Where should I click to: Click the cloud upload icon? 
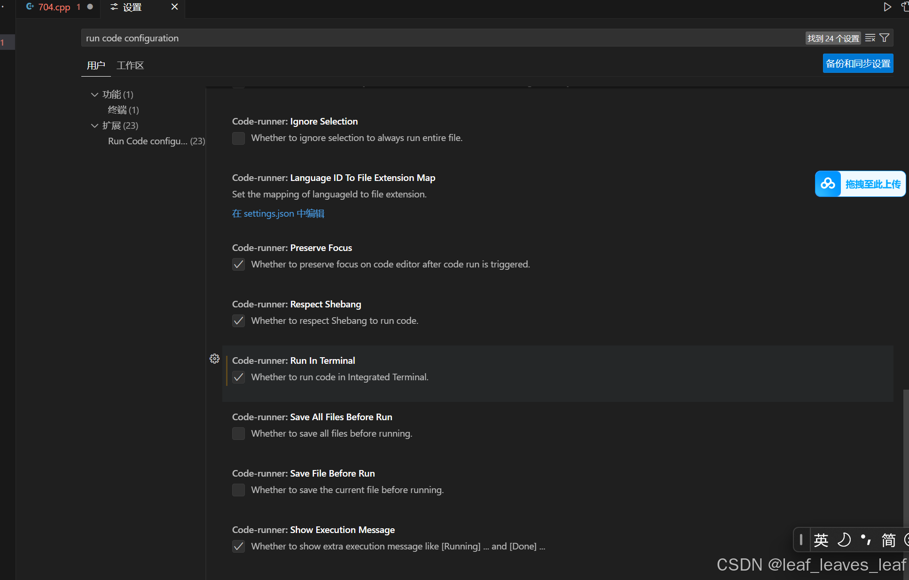pos(828,184)
